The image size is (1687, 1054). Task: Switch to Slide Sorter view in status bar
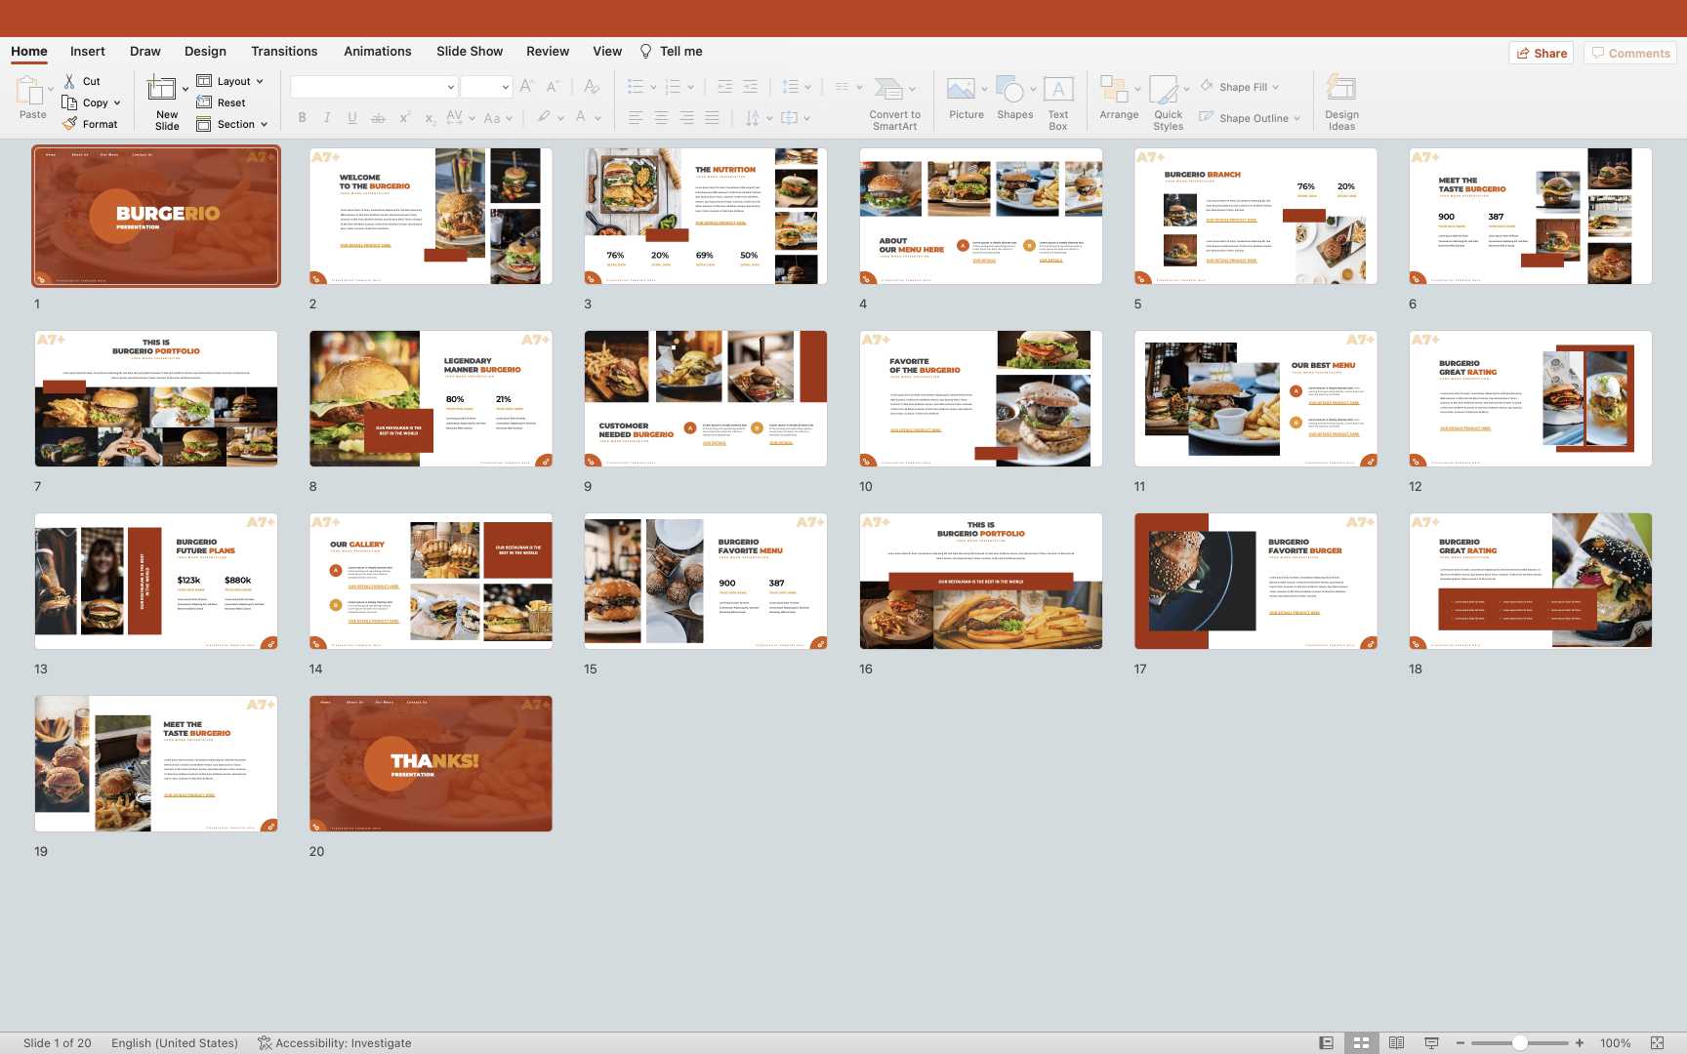pyautogui.click(x=1361, y=1043)
